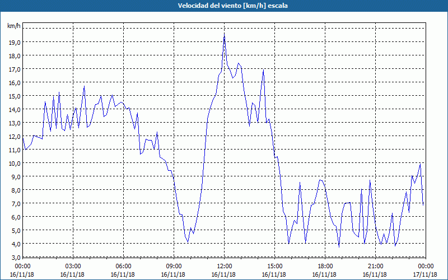Click the chart title 'Velocidad del viento [km/h] escala'

[x=232, y=6]
